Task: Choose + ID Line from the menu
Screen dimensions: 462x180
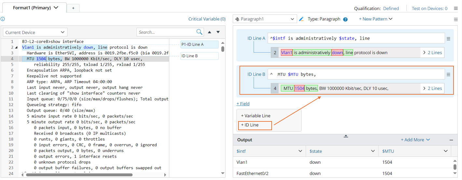Action: coord(250,125)
